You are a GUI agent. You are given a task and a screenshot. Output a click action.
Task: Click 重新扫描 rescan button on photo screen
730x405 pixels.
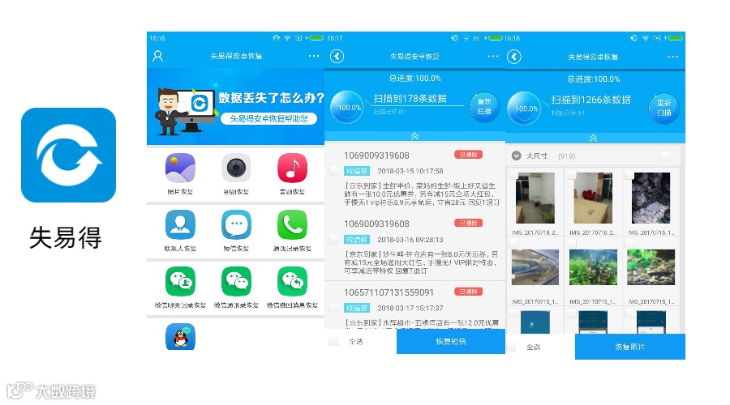click(x=663, y=109)
